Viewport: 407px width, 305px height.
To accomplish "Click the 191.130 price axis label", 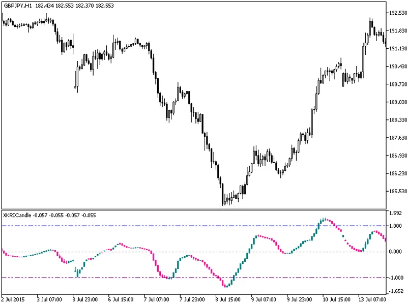I will tap(398, 48).
